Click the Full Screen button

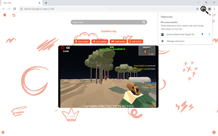(x=100, y=41)
